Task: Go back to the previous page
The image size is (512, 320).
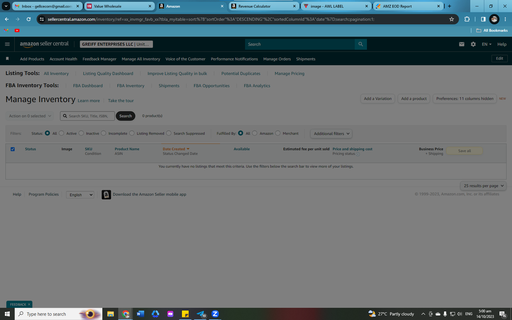Action: (7, 19)
